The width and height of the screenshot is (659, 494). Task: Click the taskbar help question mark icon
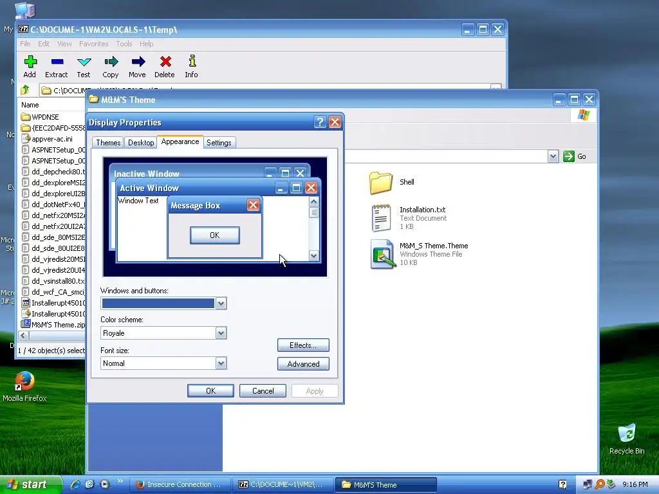pyautogui.click(x=562, y=485)
